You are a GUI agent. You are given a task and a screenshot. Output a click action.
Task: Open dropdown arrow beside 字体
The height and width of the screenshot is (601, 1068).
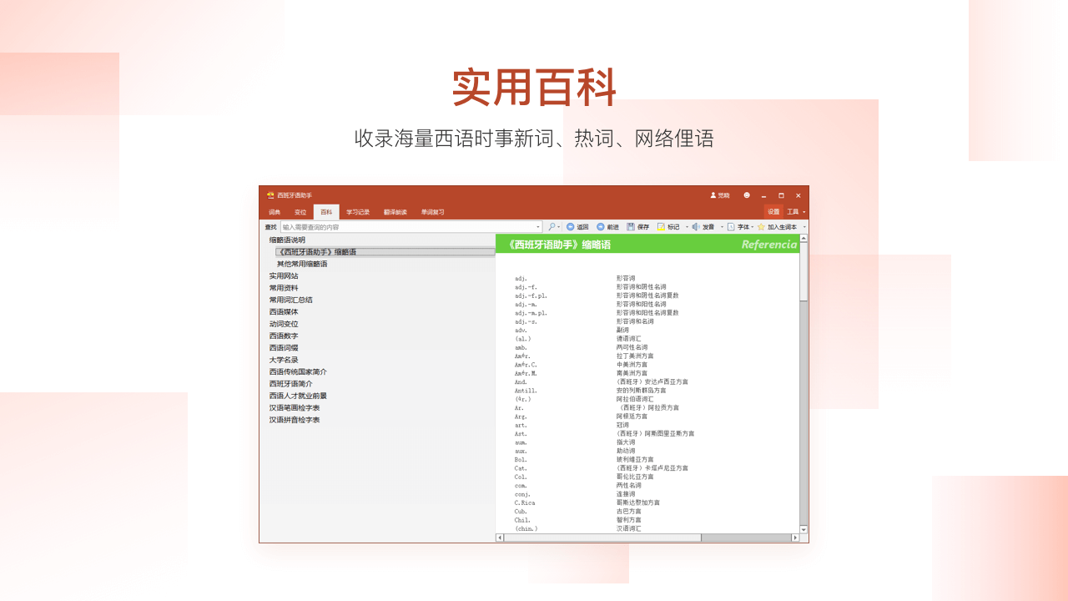[753, 227]
